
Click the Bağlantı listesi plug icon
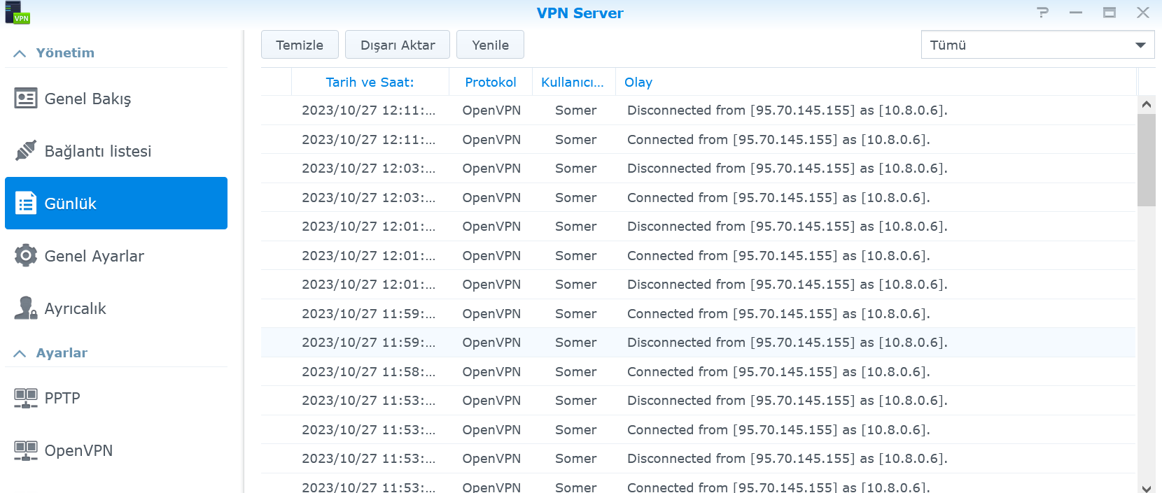26,150
